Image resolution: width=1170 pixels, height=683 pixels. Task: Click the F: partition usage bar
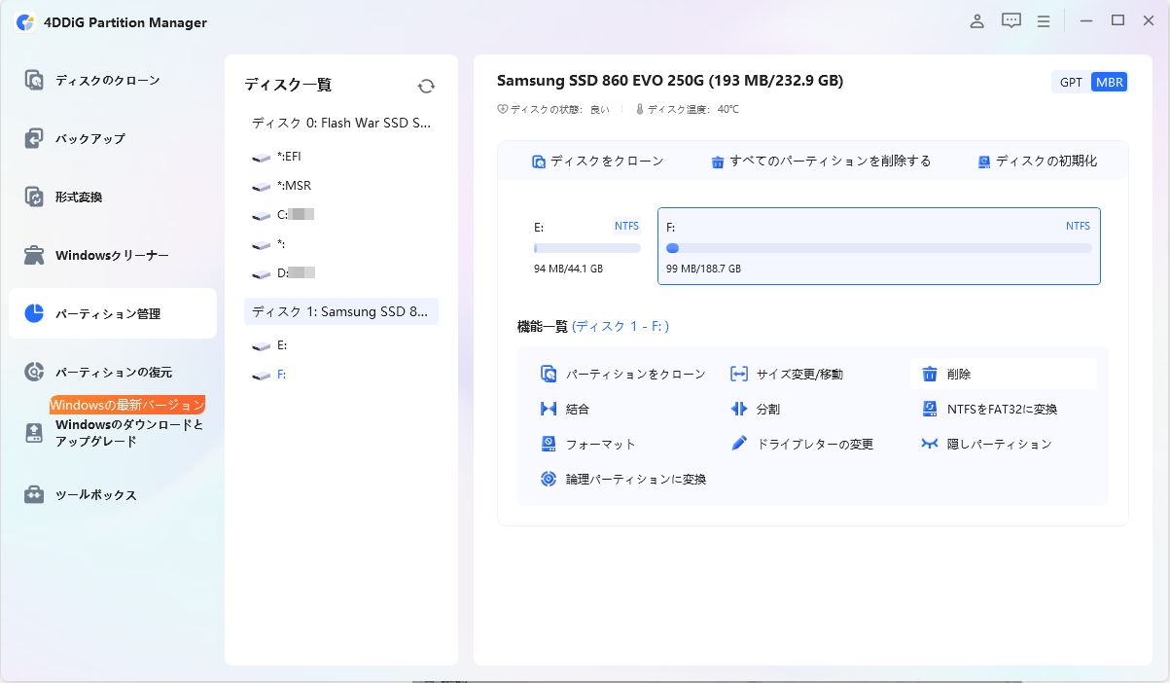point(878,248)
